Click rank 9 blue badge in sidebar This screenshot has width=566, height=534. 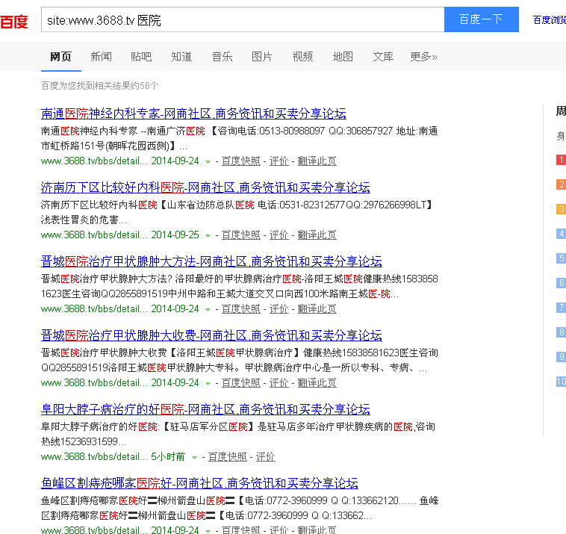click(561, 357)
